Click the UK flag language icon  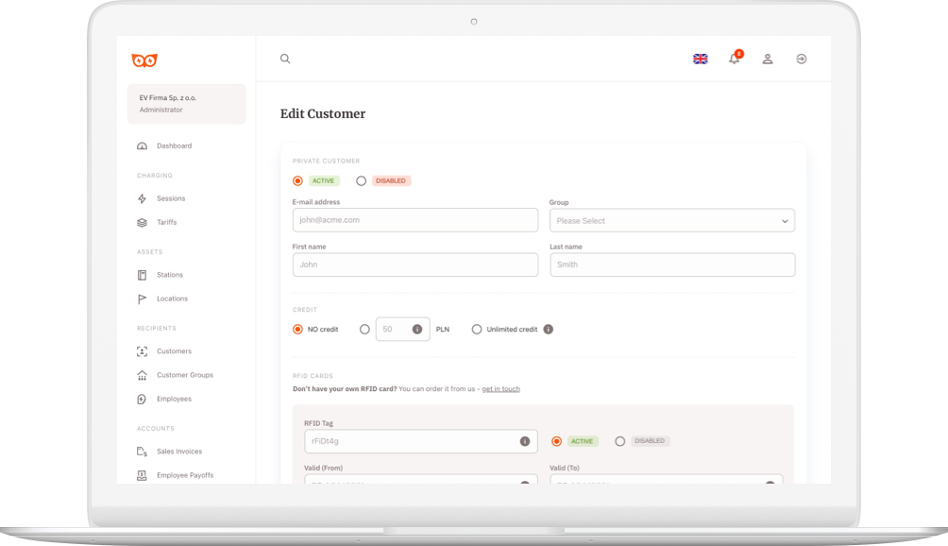point(701,59)
